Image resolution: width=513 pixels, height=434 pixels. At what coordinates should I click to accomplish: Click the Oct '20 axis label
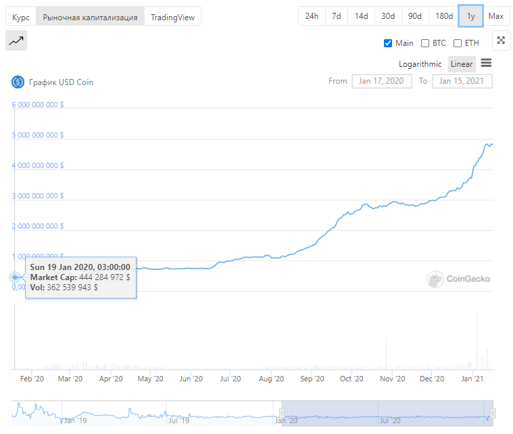tap(351, 379)
